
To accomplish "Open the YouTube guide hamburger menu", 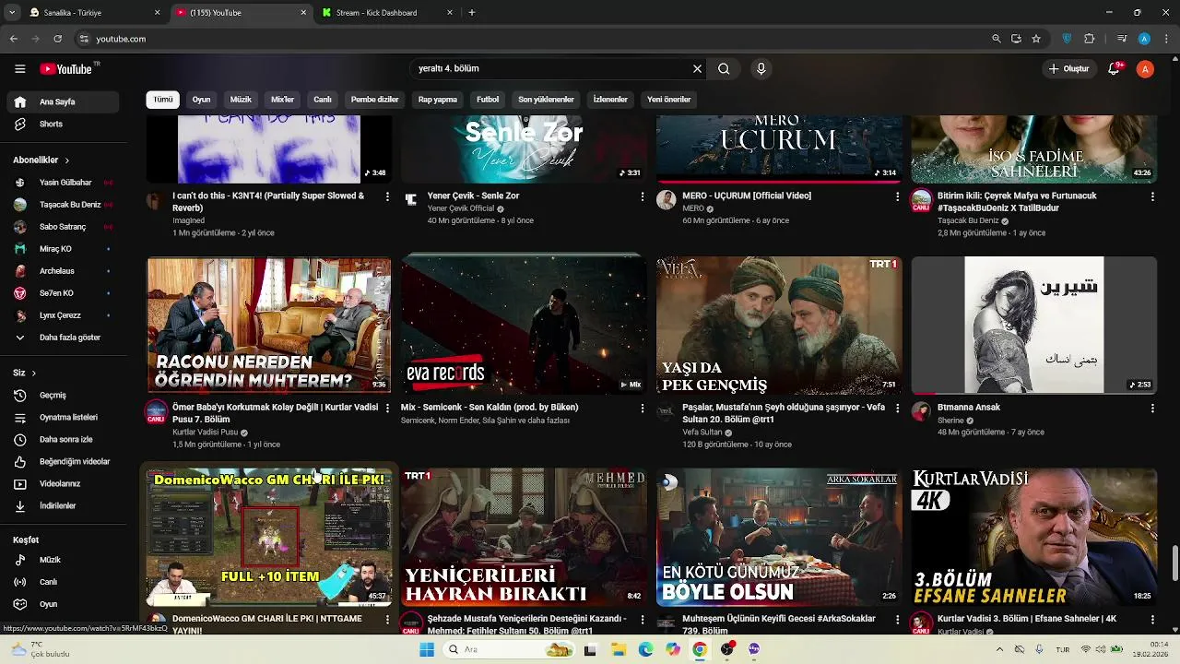I will point(19,69).
